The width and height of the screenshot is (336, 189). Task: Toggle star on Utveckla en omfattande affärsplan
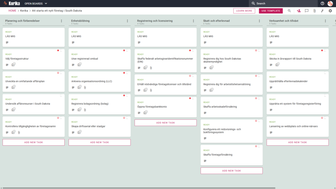coord(58,73)
